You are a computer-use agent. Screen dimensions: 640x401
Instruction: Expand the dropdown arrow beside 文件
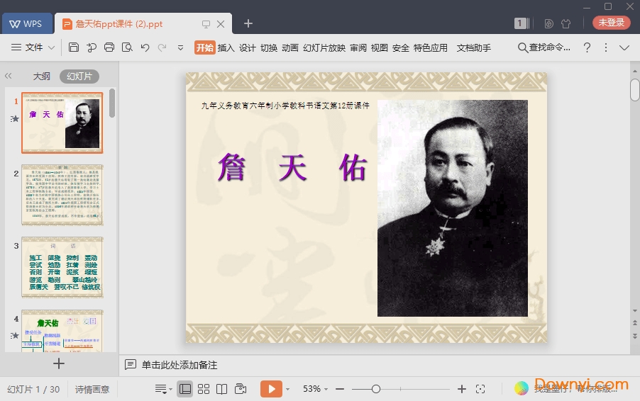click(x=51, y=47)
